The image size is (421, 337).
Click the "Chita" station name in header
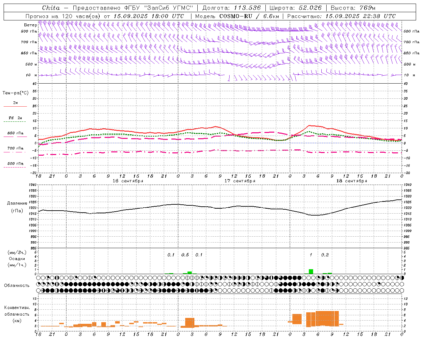[x=51, y=8]
